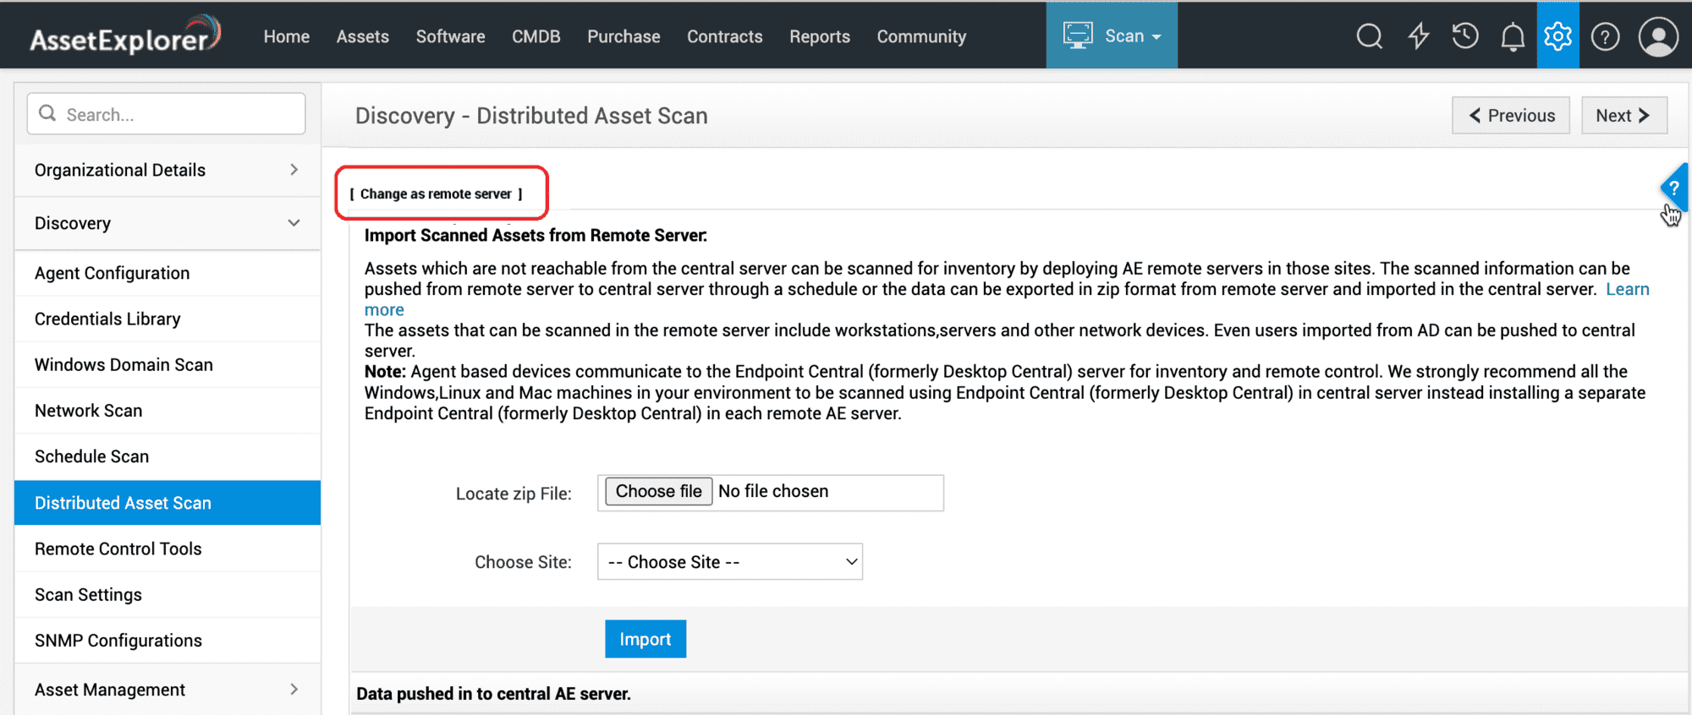This screenshot has height=715, width=1692.
Task: Open SNMP Configurations page
Action: 168,641
